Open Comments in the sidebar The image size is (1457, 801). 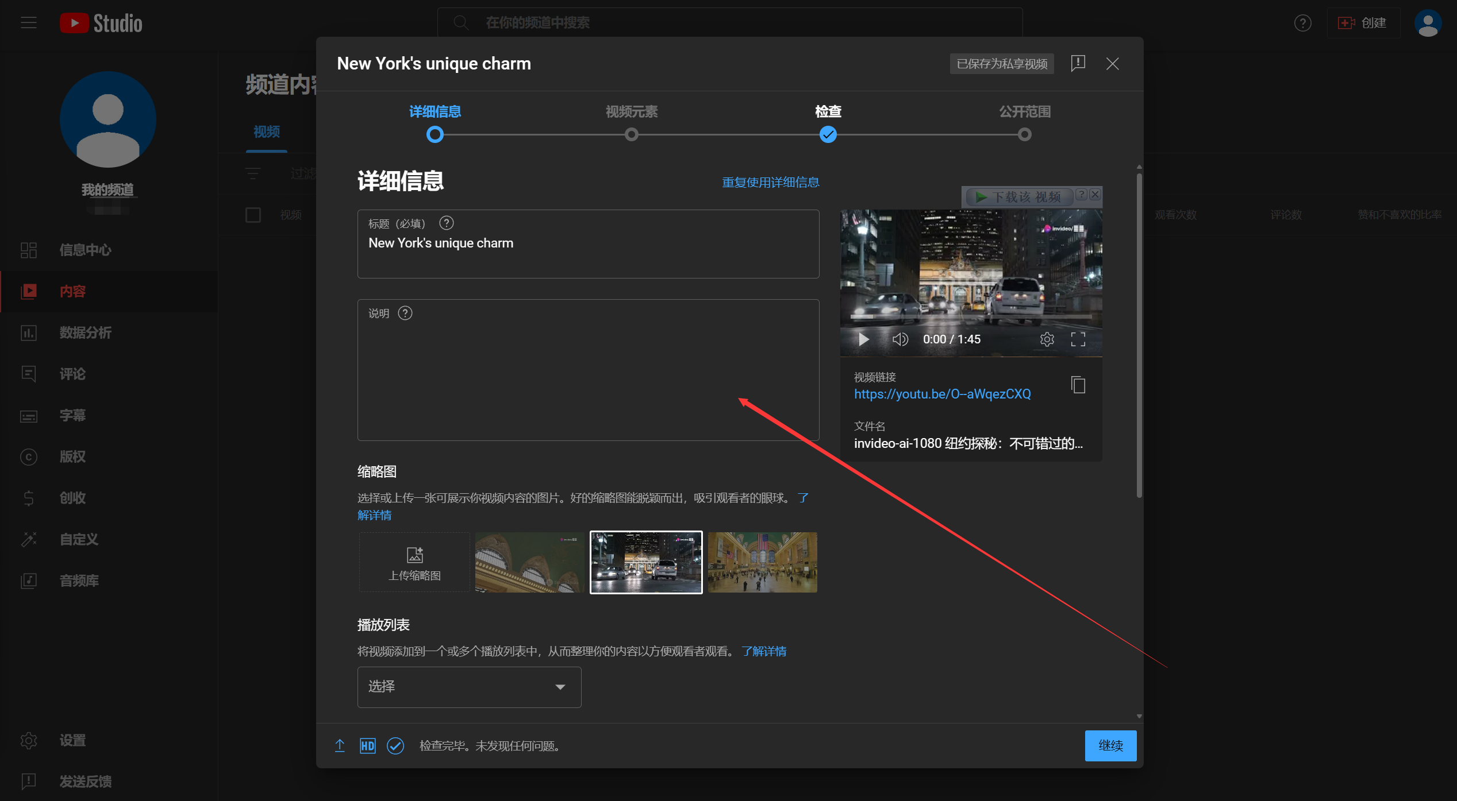click(x=109, y=374)
